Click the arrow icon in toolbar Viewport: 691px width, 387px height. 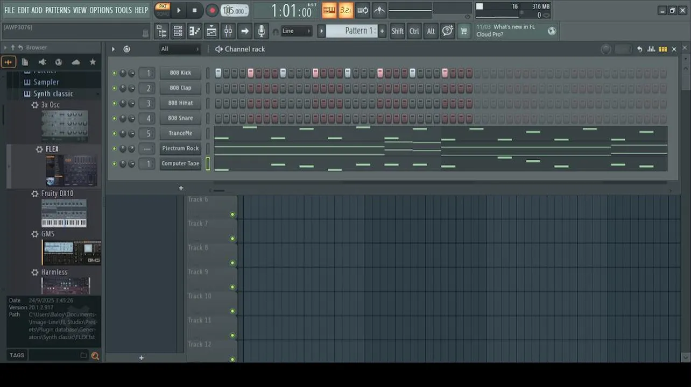245,31
